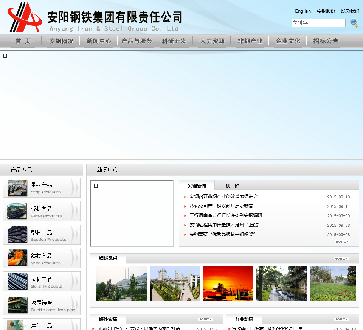Click MORE button in 行业动态 section
This screenshot has width=363, height=330.
click(341, 319)
